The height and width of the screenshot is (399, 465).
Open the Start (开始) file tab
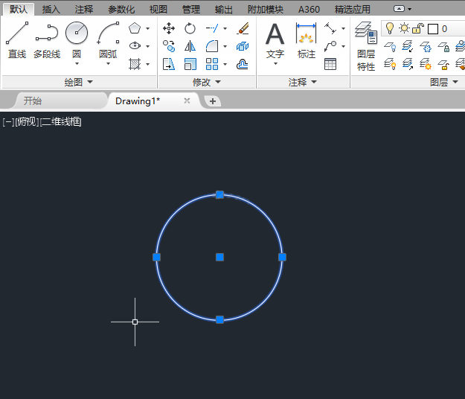33,101
